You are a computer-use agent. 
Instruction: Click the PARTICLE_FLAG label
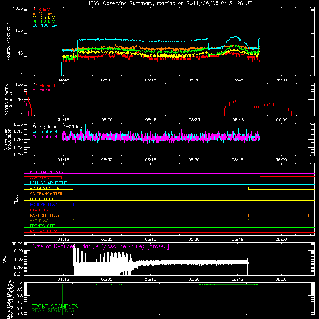[45, 215]
